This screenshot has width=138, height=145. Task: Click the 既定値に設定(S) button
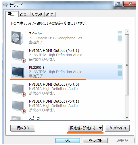pyautogui.click(x=83, y=128)
